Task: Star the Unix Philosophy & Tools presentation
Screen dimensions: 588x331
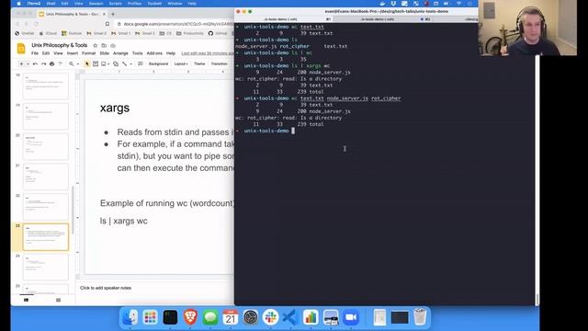Action: pos(96,45)
